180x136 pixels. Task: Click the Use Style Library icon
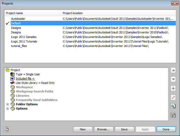click(x=13, y=83)
